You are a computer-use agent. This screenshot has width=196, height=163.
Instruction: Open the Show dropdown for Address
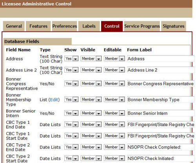pos(71,59)
